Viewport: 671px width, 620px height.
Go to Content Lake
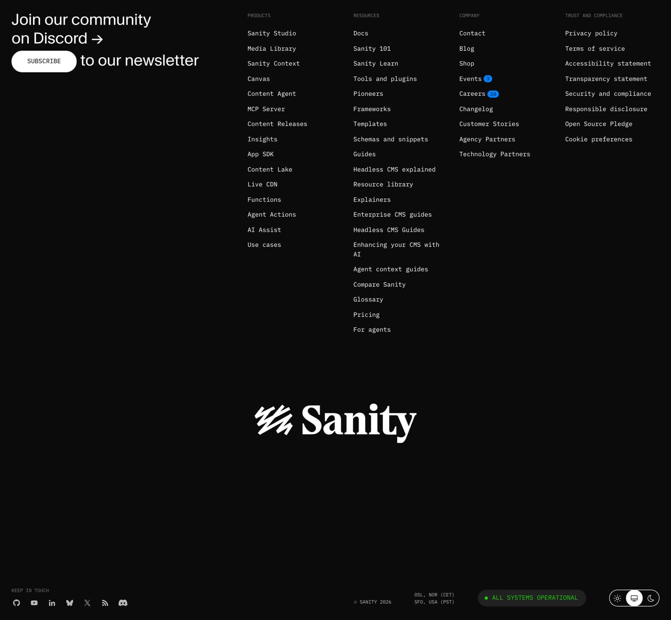[x=270, y=169]
